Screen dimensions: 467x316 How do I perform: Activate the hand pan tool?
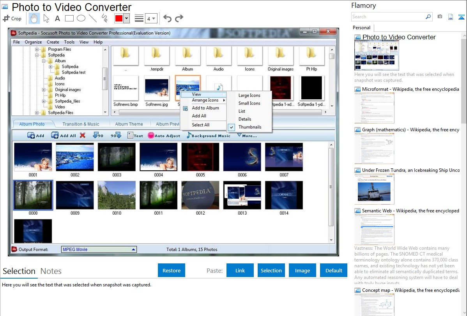(x=34, y=18)
